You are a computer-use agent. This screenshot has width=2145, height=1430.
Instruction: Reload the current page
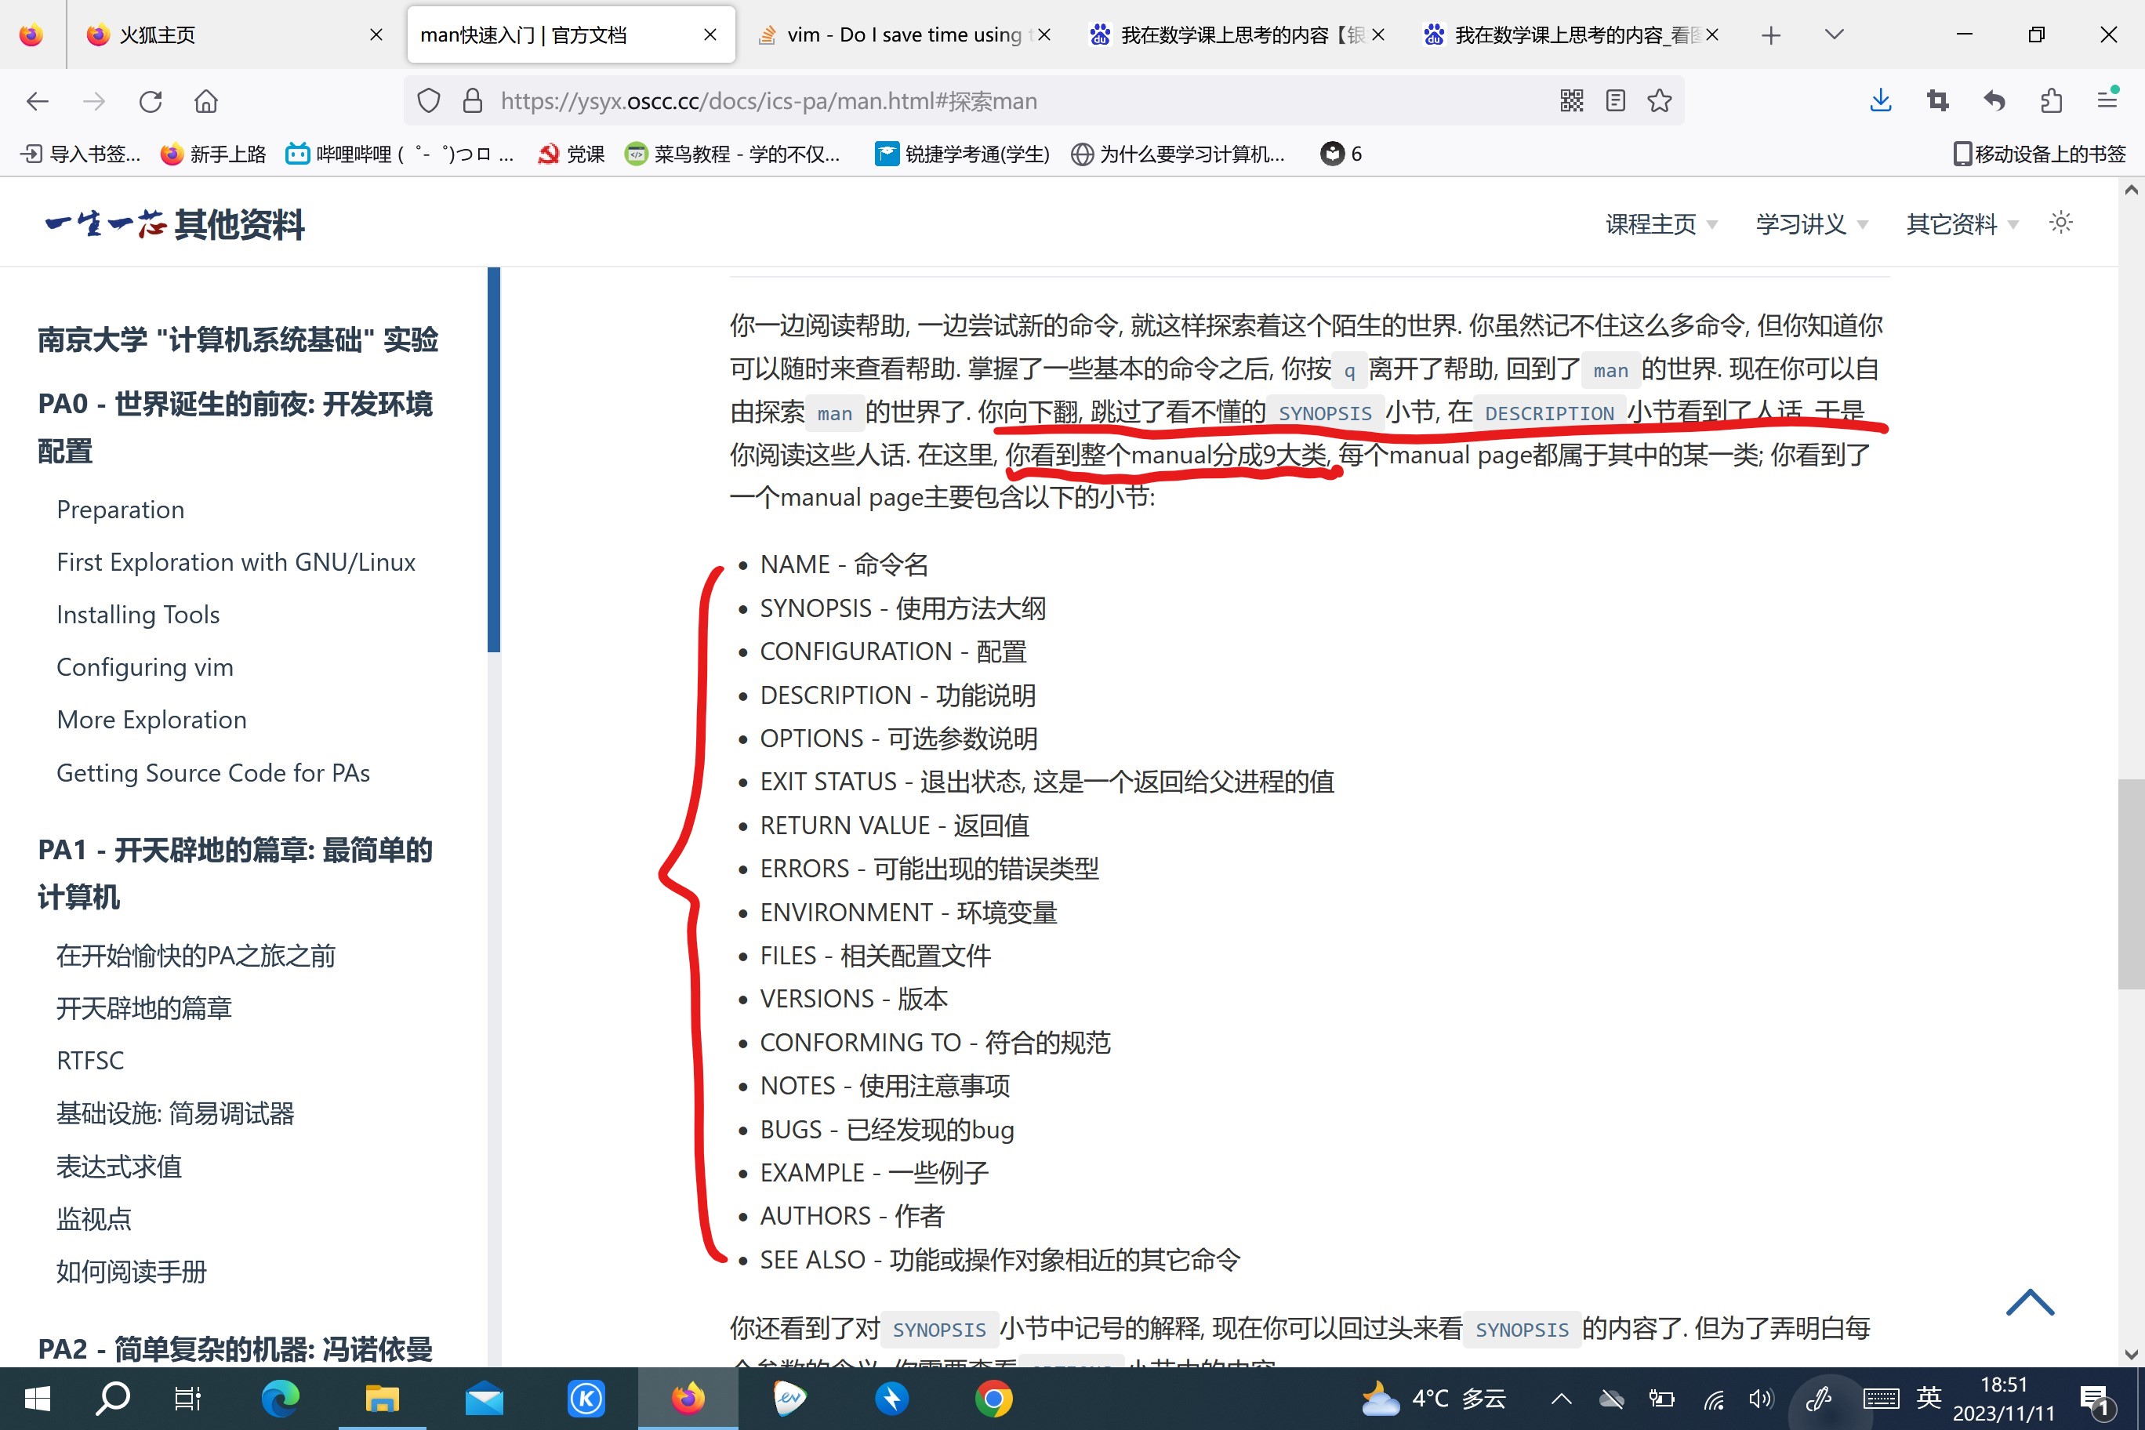(x=151, y=100)
